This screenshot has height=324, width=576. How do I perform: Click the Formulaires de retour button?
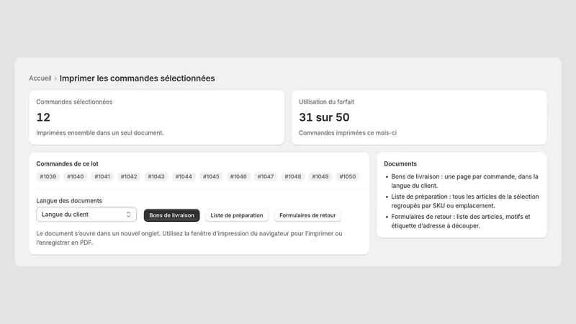tap(307, 215)
